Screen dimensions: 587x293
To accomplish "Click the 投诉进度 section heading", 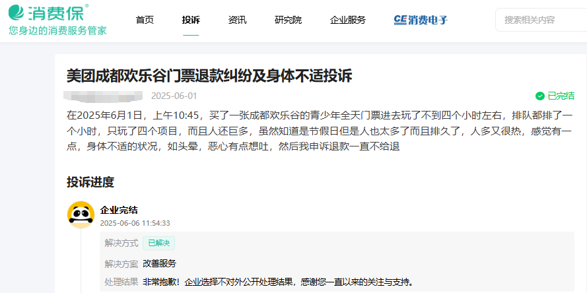I will [x=90, y=182].
